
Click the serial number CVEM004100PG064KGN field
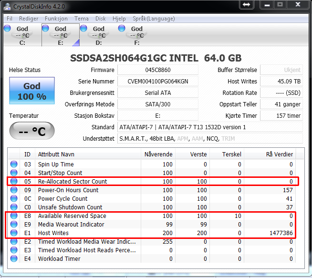[158, 82]
